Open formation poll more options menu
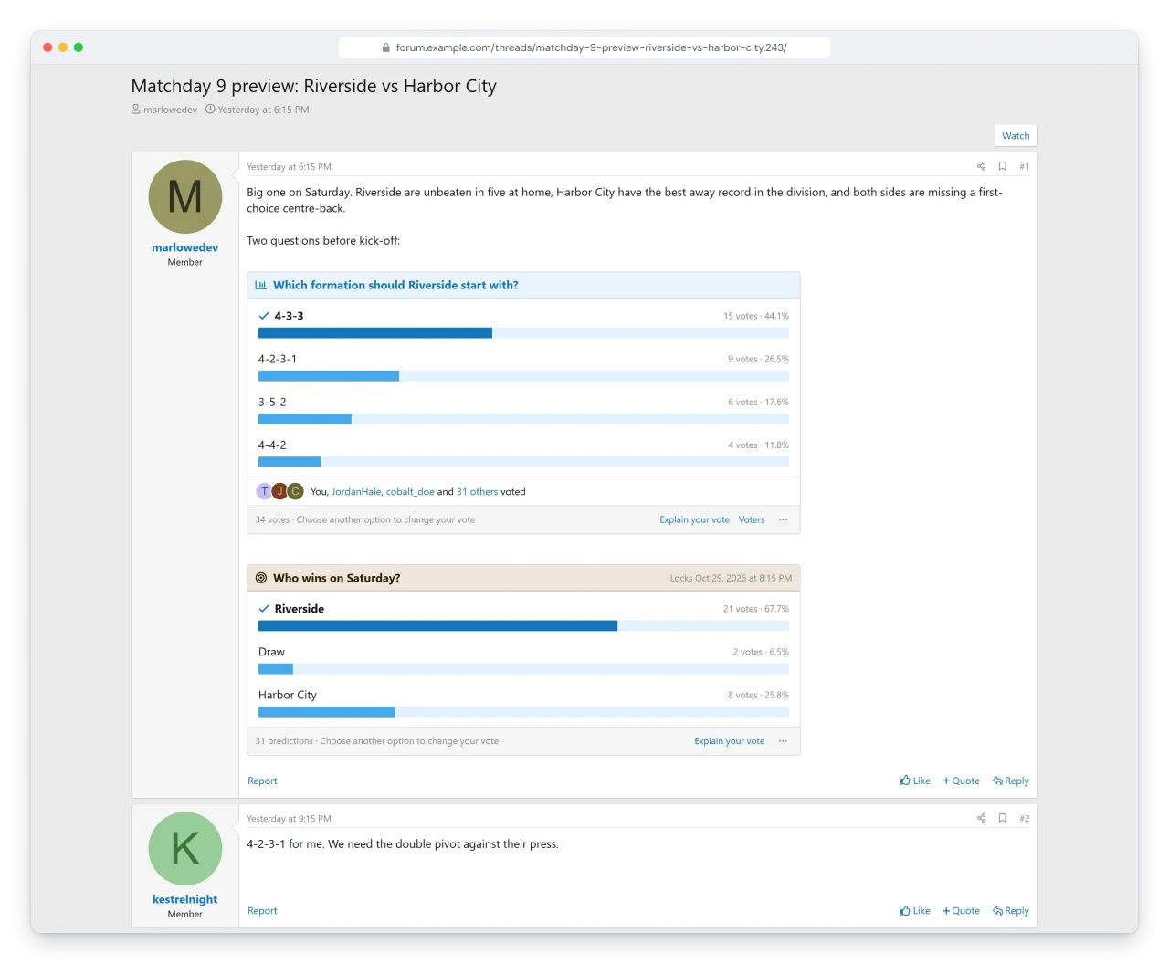Image resolution: width=1169 pixels, height=964 pixels. tap(783, 519)
